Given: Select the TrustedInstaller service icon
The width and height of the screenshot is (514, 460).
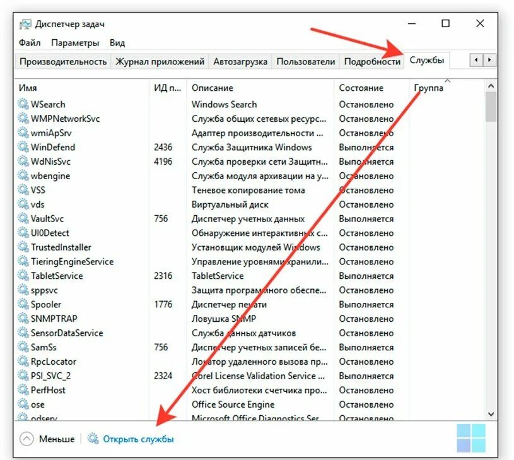Looking at the screenshot, I should [x=23, y=247].
